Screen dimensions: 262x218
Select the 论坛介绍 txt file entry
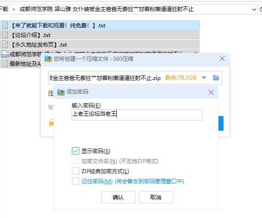(x=100, y=35)
